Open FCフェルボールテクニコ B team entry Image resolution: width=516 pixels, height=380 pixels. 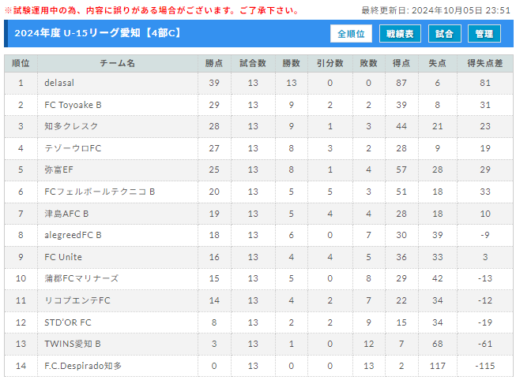pos(100,192)
